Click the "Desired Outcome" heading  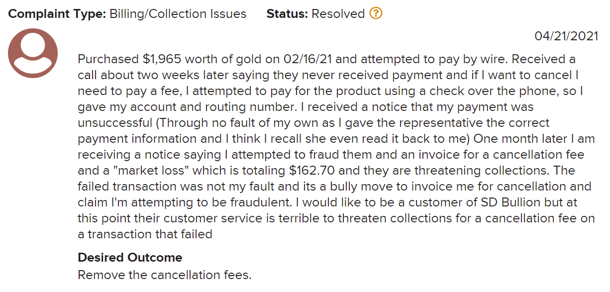point(130,258)
